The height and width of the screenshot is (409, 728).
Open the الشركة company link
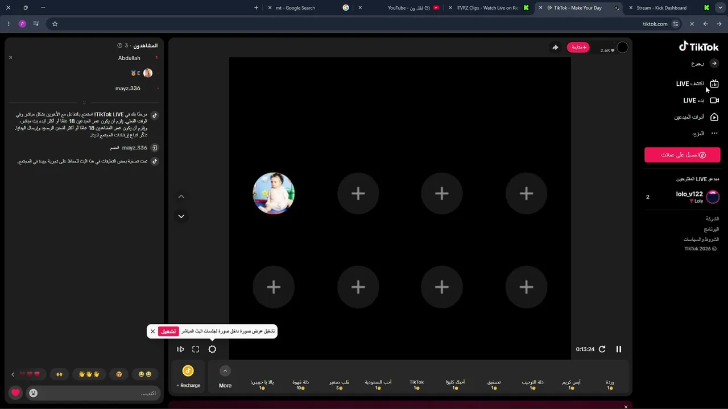[x=712, y=219]
